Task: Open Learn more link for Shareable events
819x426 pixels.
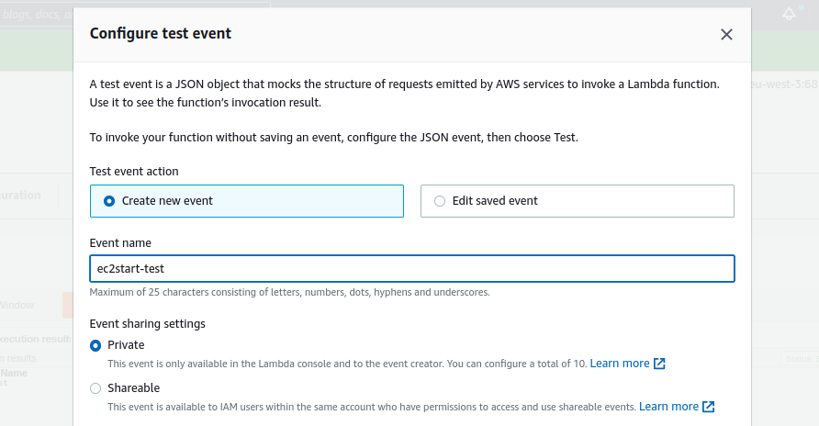Action: [x=668, y=407]
